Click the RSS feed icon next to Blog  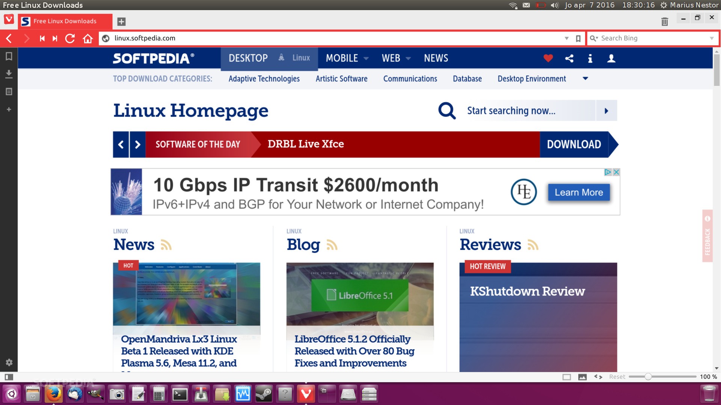[x=332, y=245]
